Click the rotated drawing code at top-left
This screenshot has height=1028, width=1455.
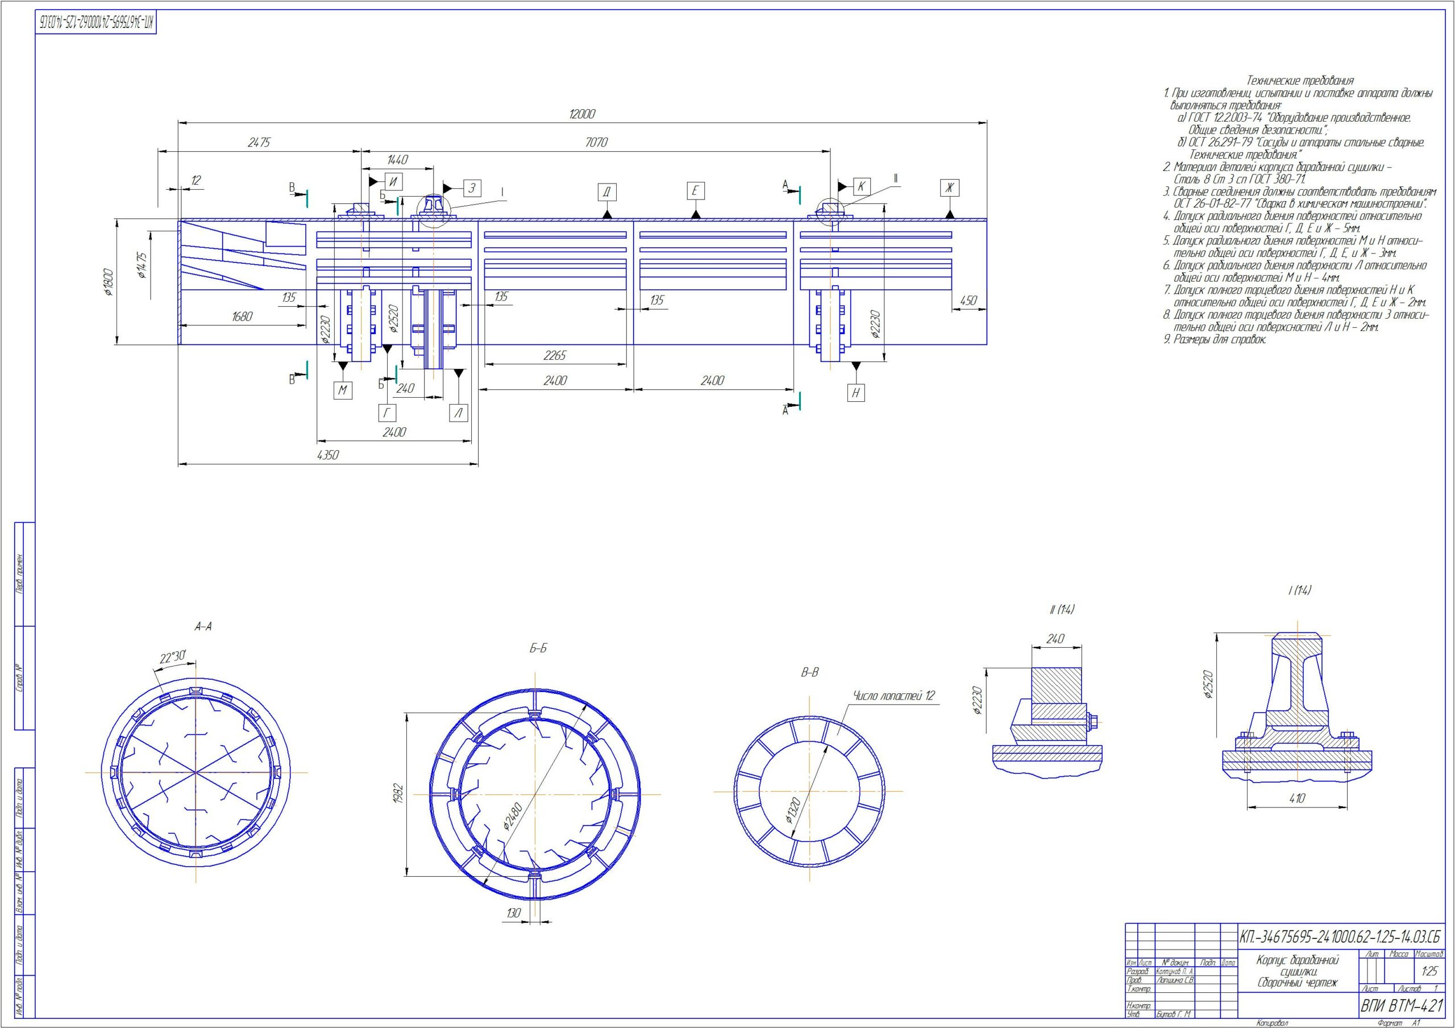point(95,23)
